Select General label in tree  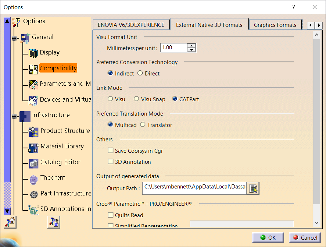(x=43, y=37)
